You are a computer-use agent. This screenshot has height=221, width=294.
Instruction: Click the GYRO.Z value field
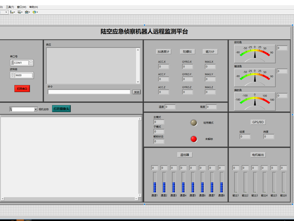click(x=188, y=92)
